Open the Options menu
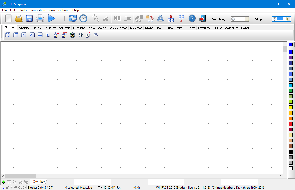 point(64,10)
